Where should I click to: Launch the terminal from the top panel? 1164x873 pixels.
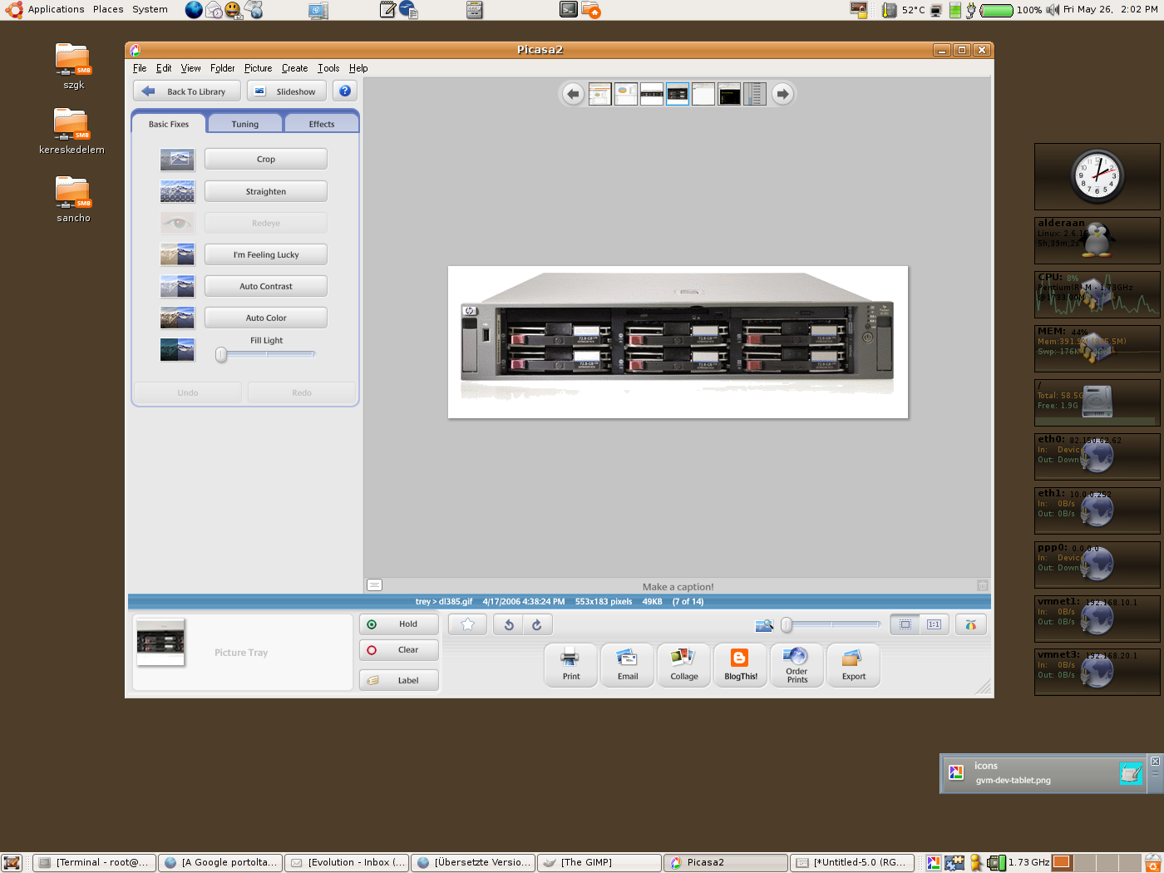[x=569, y=10]
